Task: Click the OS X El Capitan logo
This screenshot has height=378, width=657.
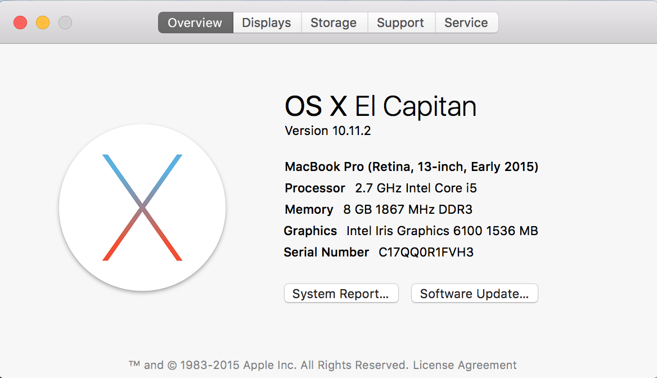Action: tap(142, 208)
